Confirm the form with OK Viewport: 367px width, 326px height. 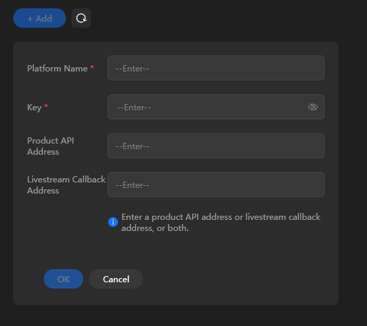coord(63,279)
